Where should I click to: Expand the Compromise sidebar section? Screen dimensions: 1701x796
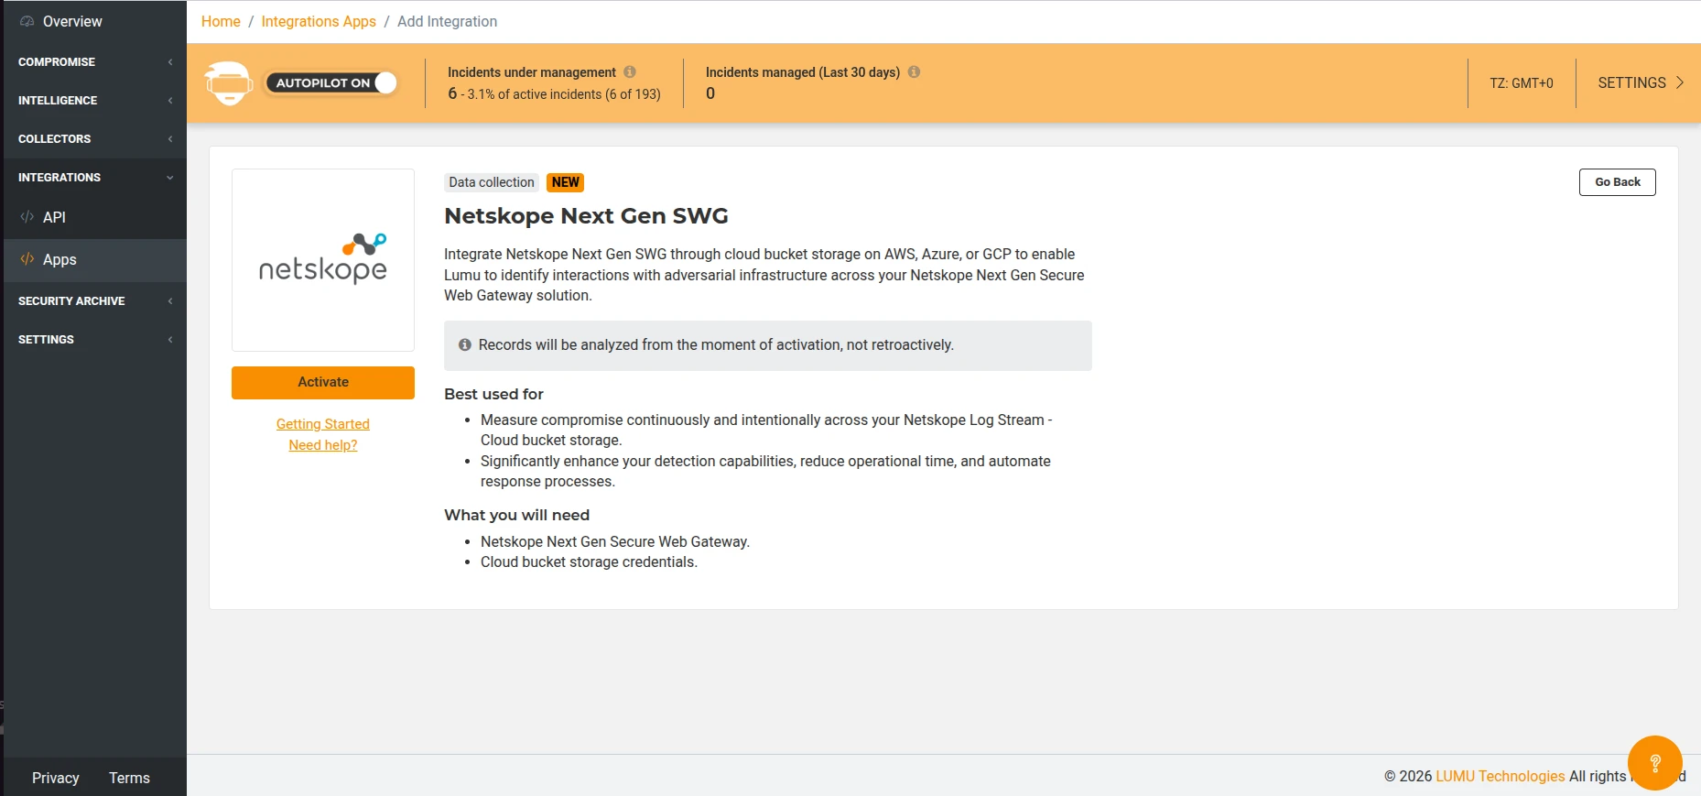click(x=93, y=62)
